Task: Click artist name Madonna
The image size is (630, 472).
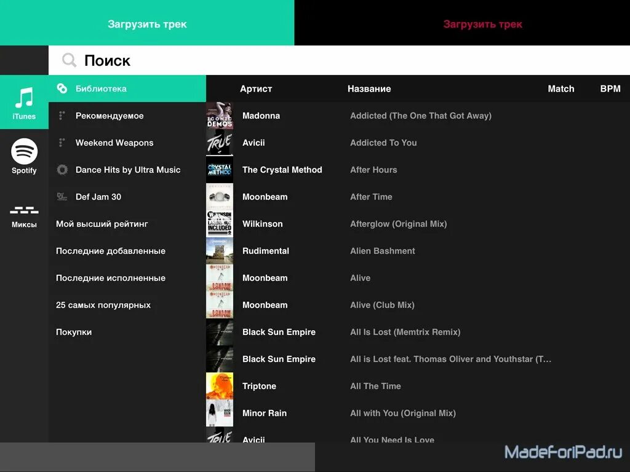Action: coord(261,116)
